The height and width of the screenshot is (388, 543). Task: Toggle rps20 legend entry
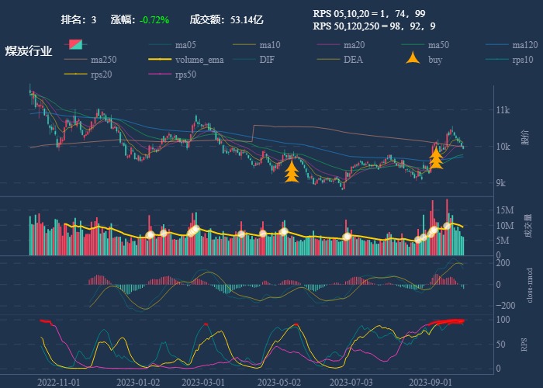(101, 74)
